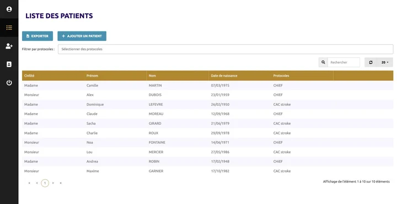Select the LEFEVRE name cell
The height and width of the screenshot is (204, 397).
[155, 105]
